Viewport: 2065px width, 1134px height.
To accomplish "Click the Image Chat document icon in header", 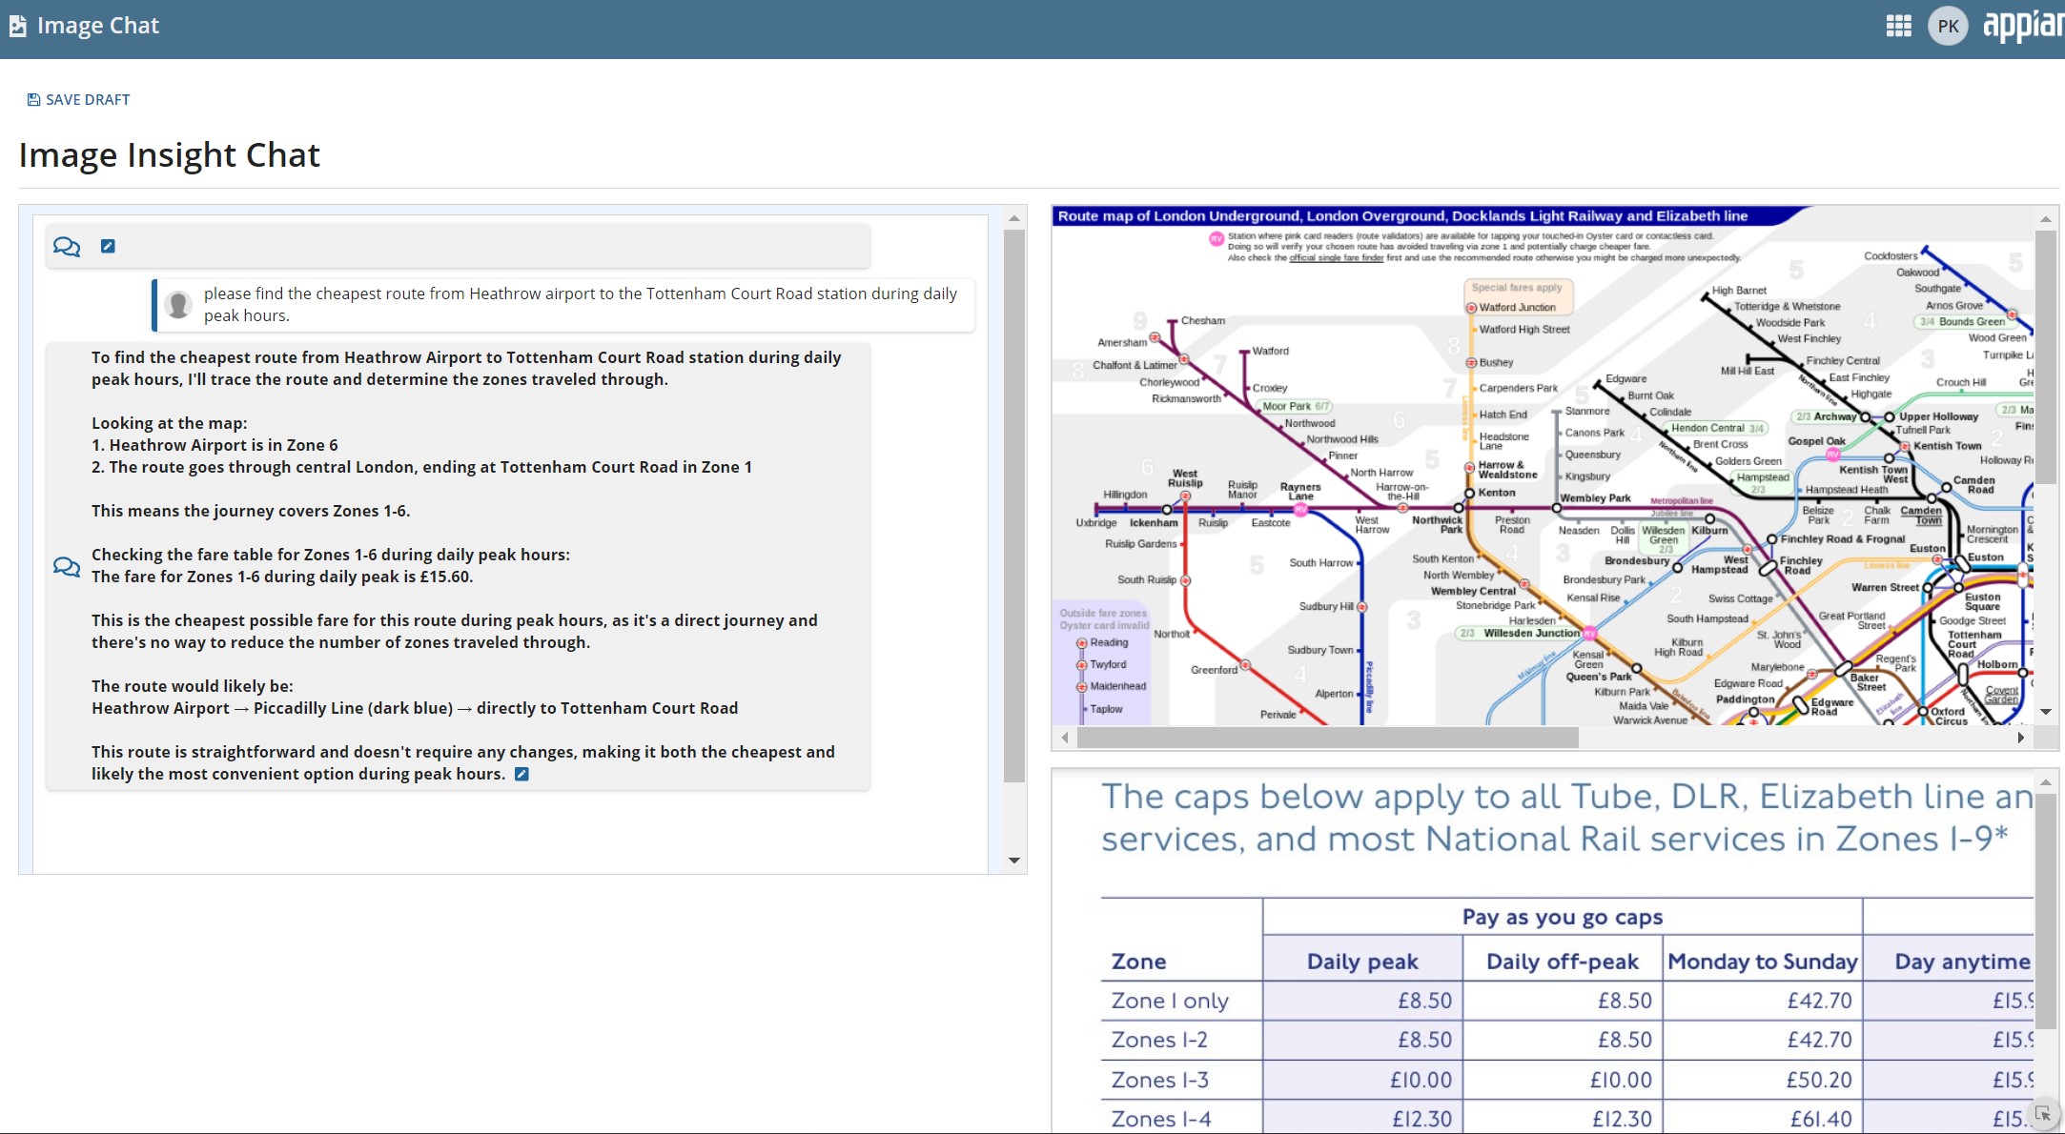I will (x=17, y=26).
